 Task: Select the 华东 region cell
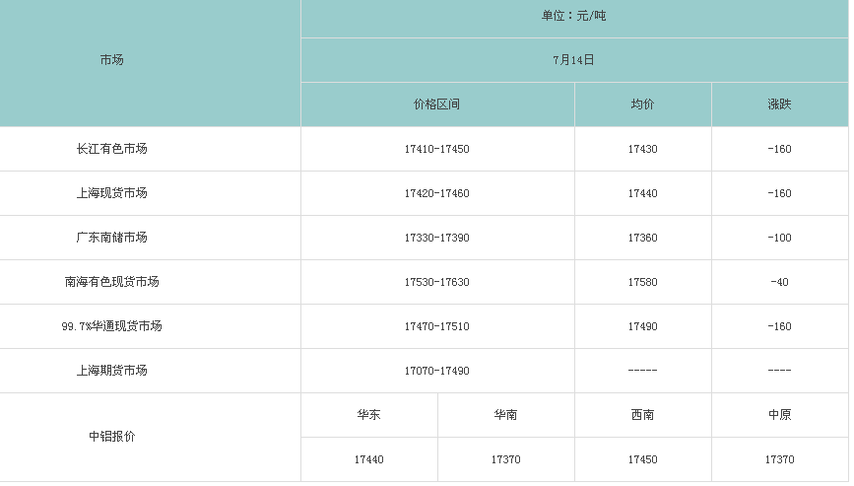[x=368, y=415]
